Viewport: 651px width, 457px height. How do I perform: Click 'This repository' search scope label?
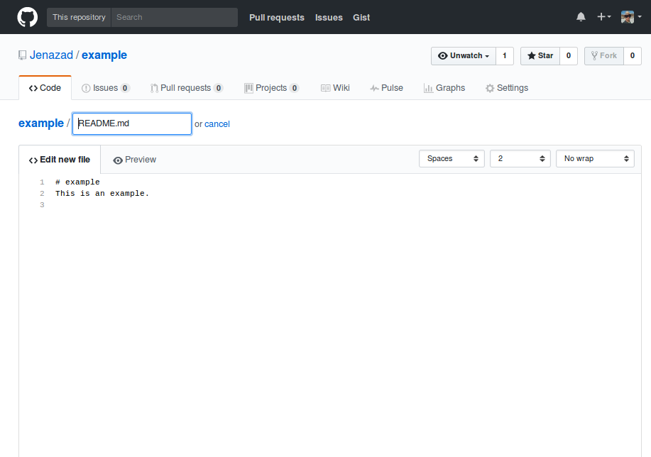coord(79,17)
